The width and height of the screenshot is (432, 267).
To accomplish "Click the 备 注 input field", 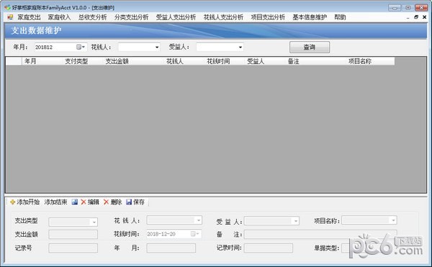I will (x=320, y=234).
